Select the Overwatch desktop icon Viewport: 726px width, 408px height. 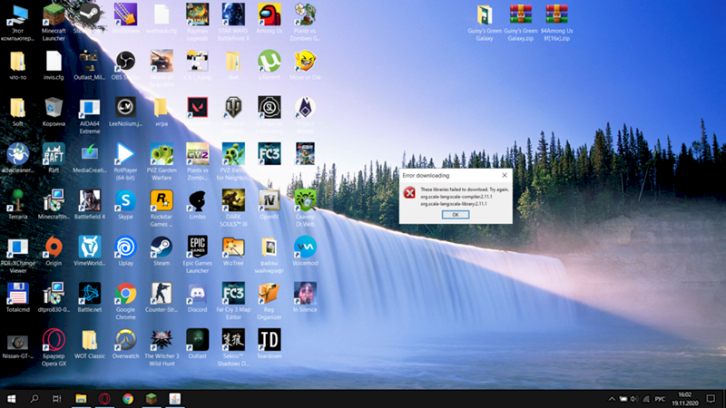[125, 340]
